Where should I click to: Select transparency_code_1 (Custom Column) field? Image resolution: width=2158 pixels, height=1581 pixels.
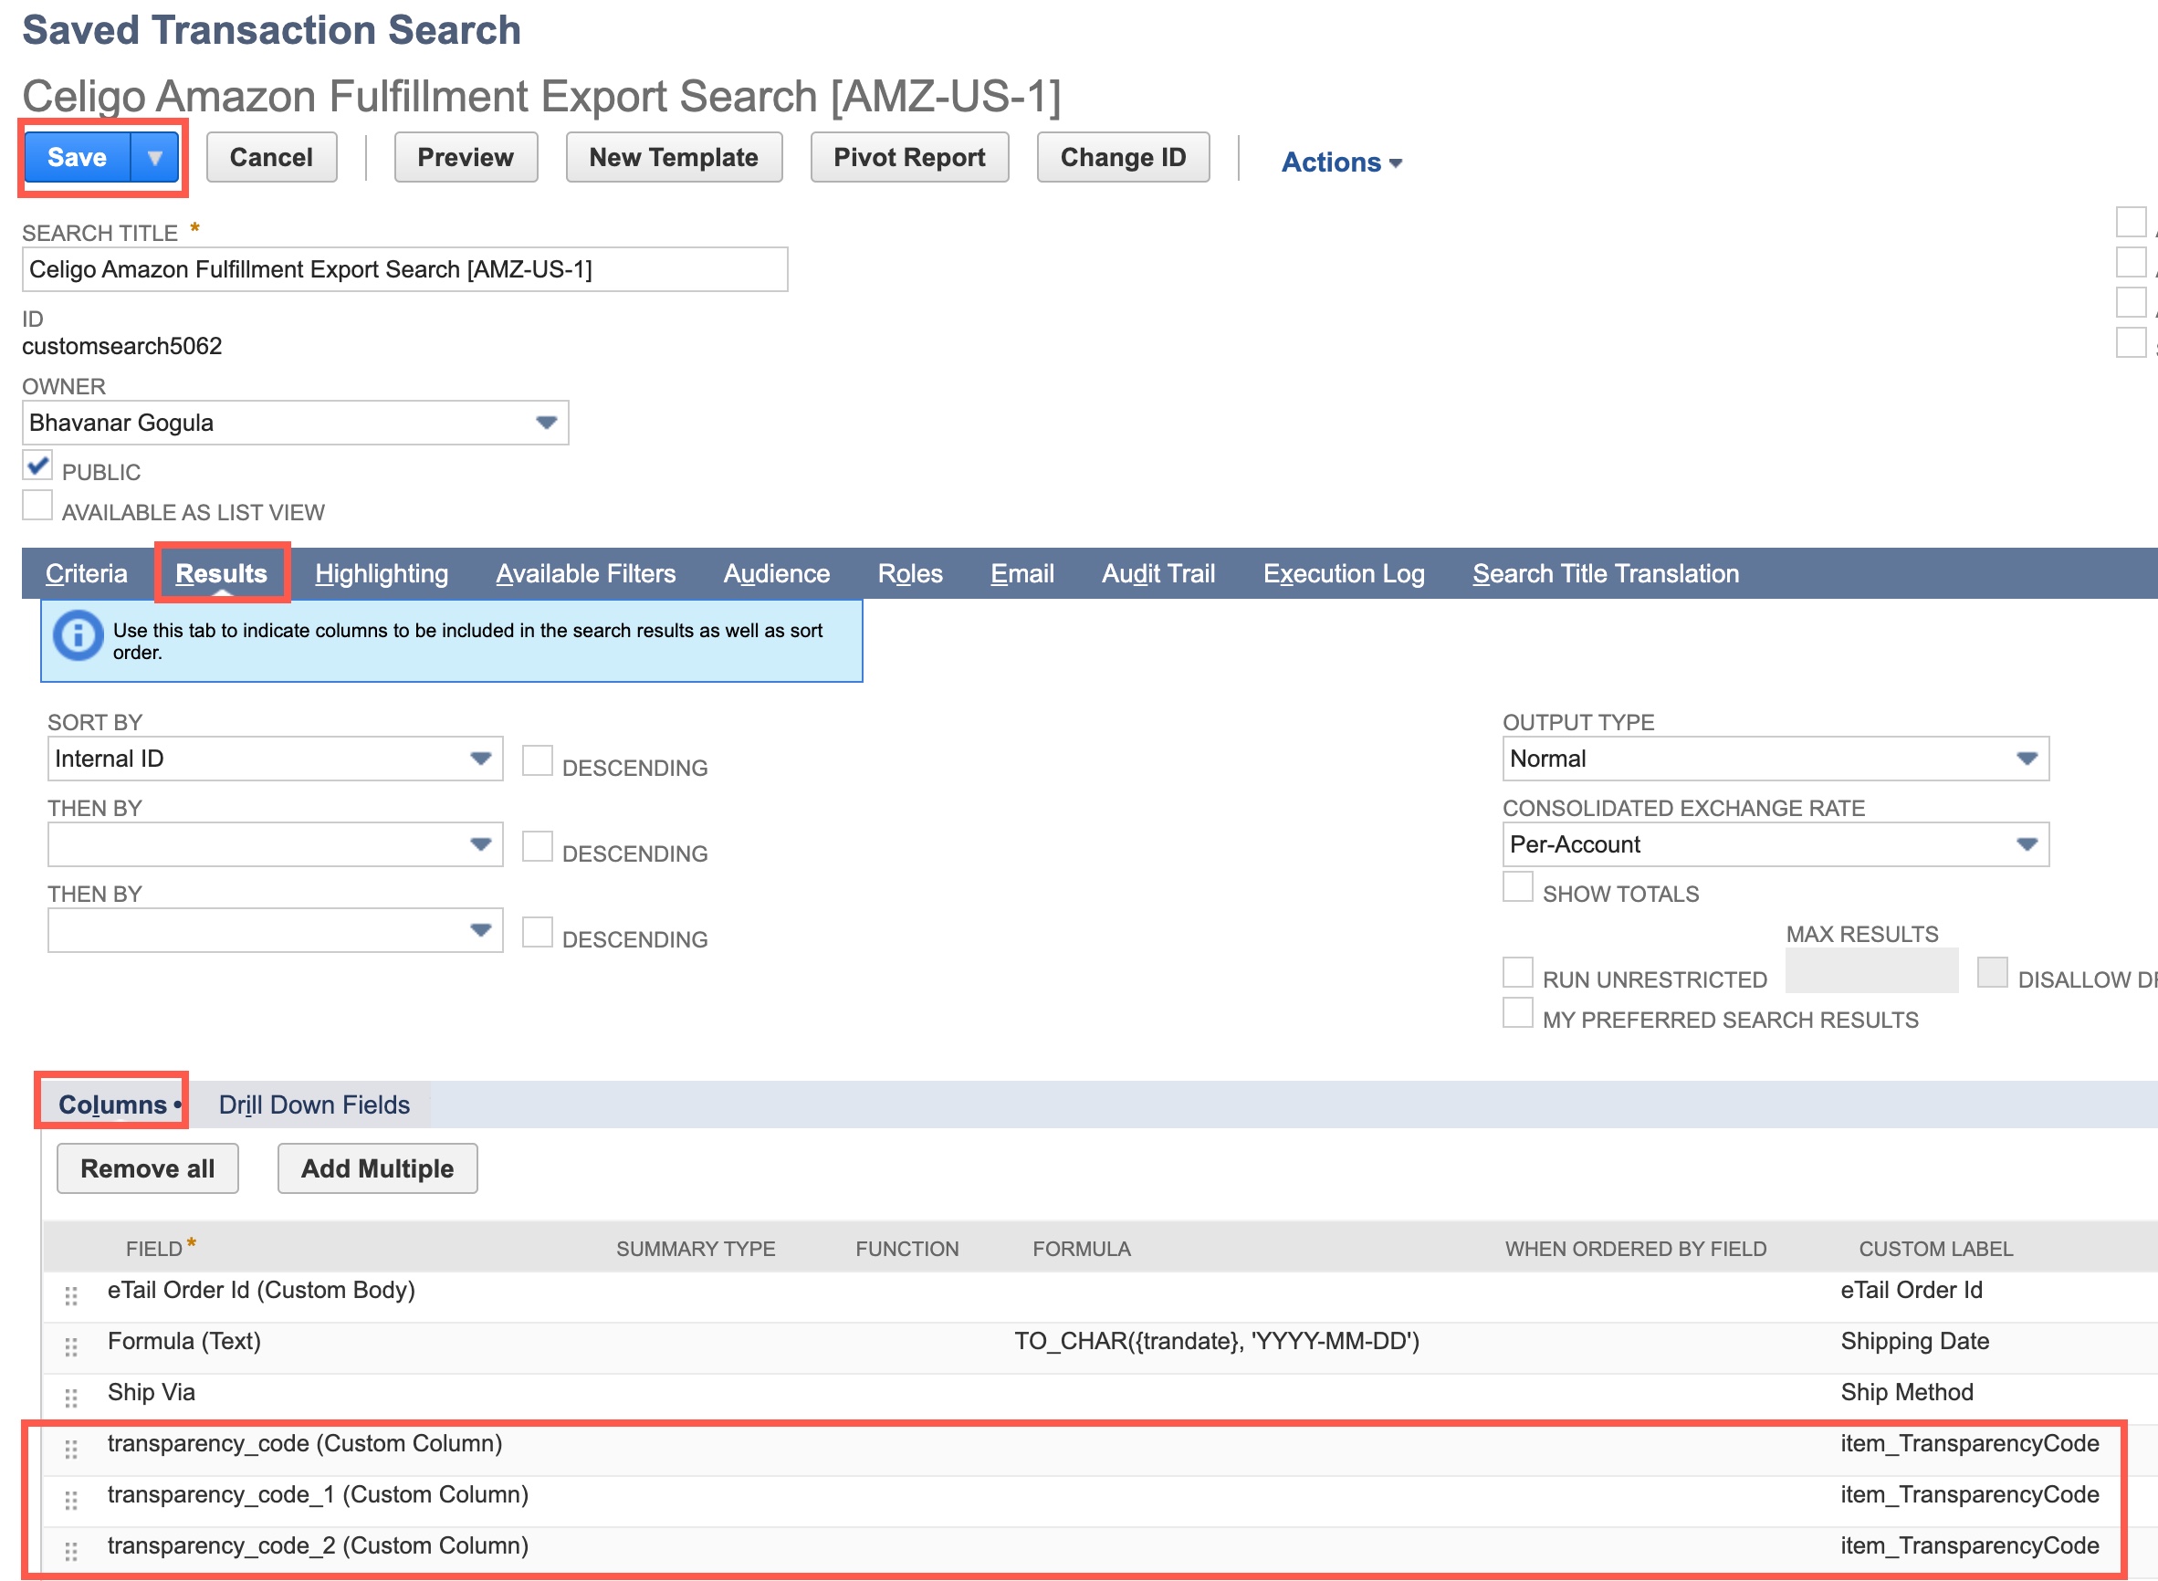318,1495
